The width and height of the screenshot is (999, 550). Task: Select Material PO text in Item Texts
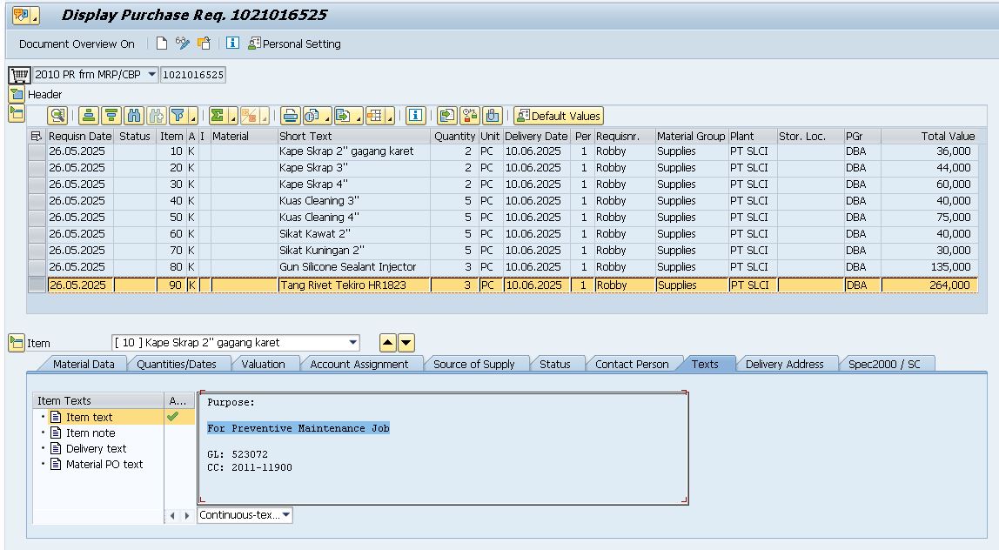coord(104,465)
